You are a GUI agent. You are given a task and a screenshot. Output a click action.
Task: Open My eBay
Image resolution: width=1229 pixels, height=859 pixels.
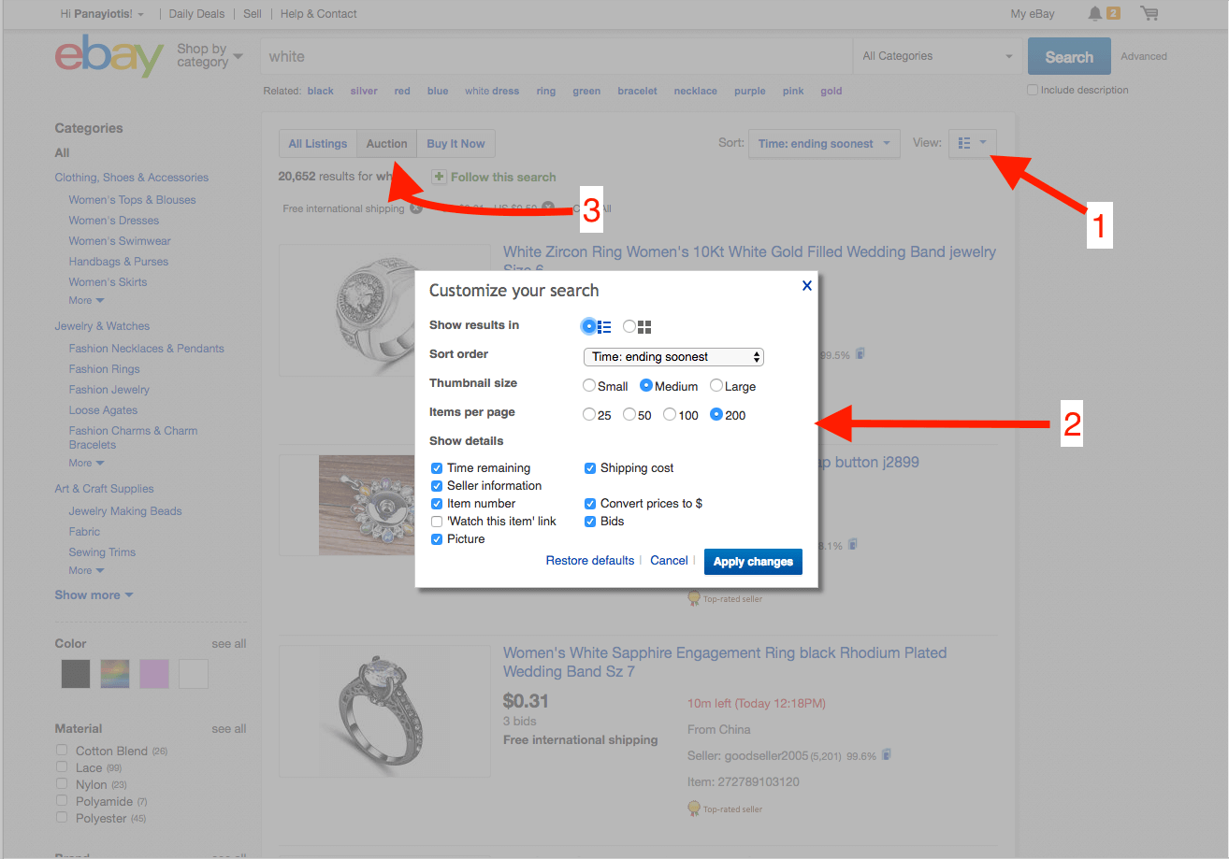(1033, 14)
